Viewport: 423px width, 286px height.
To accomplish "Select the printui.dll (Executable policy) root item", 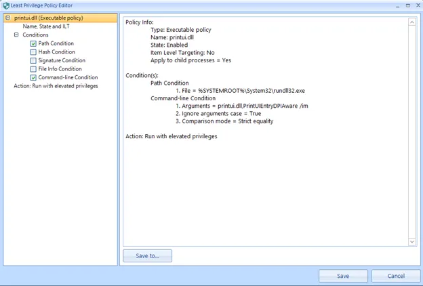I will pos(47,18).
